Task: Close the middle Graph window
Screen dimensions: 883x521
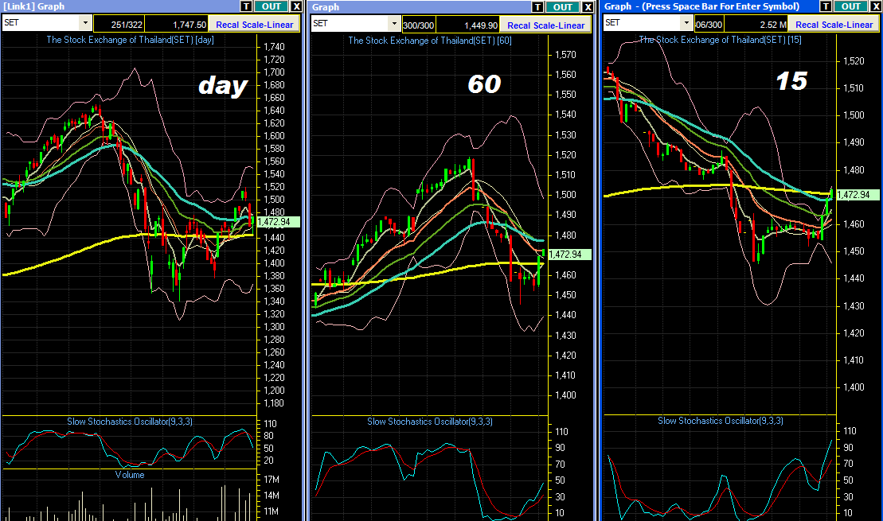Action: 588,6
